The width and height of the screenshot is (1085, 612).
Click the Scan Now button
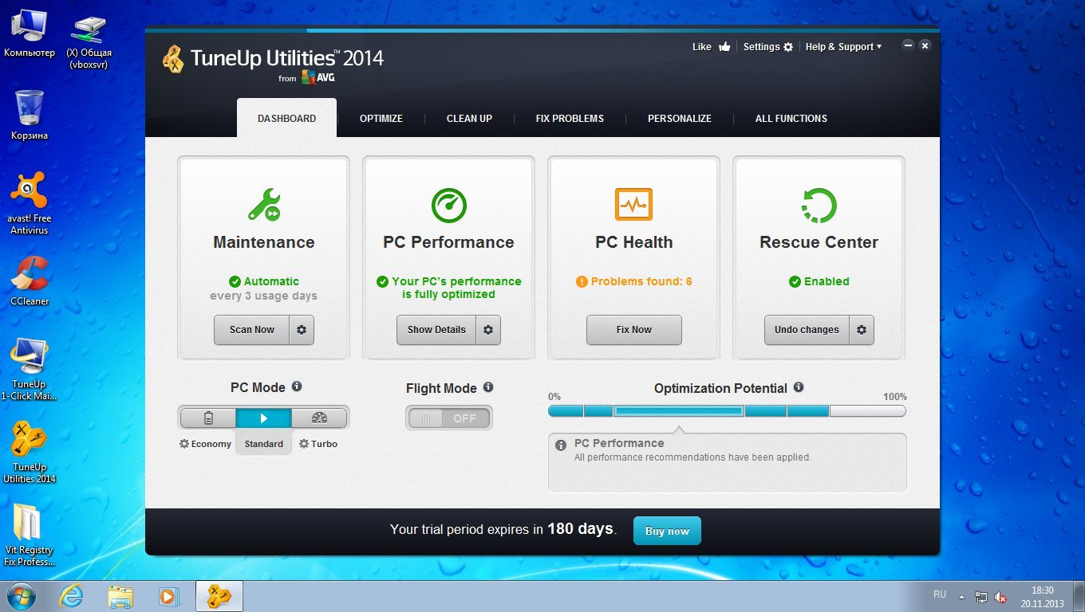(x=251, y=329)
